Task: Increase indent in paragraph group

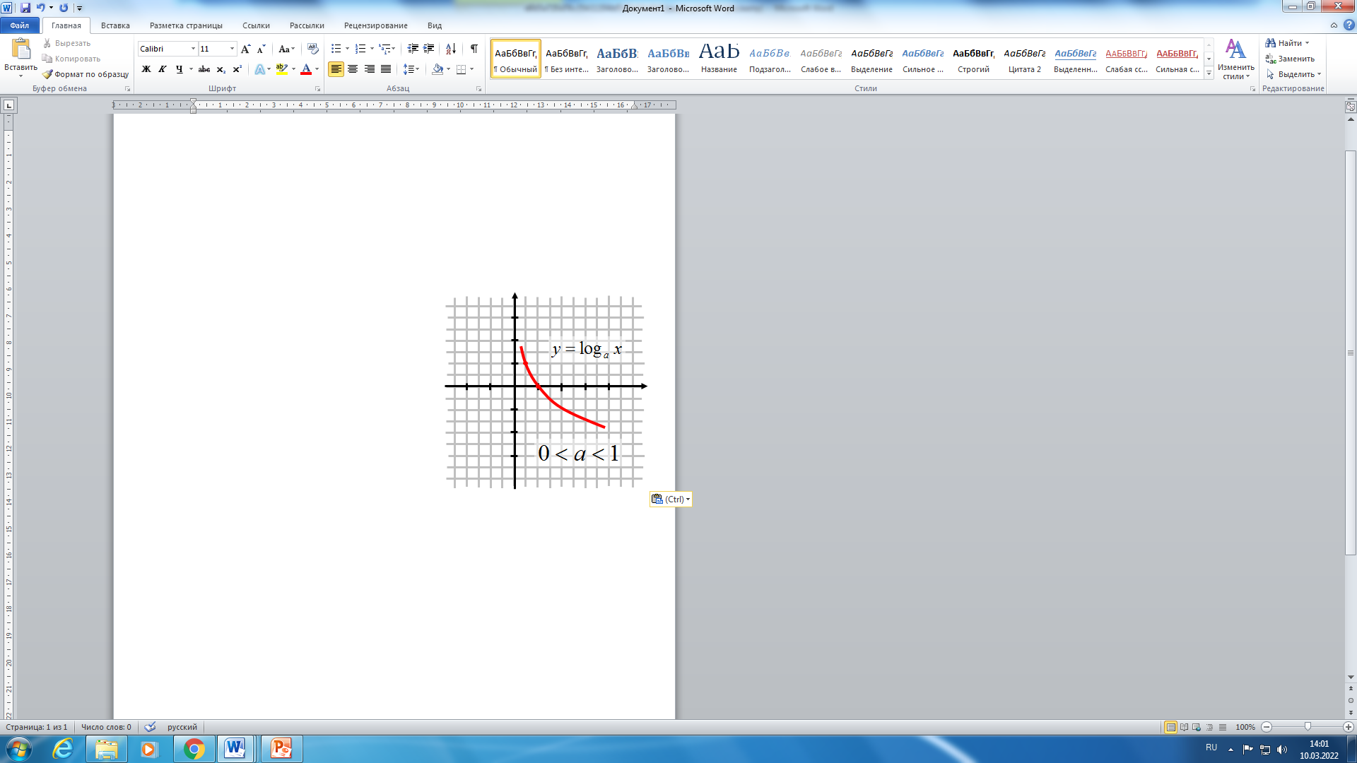Action: click(429, 49)
